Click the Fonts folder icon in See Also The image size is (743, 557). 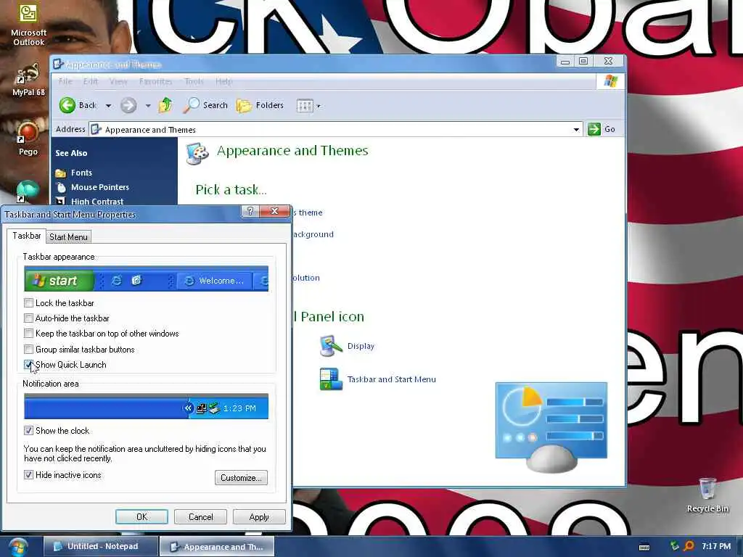61,173
